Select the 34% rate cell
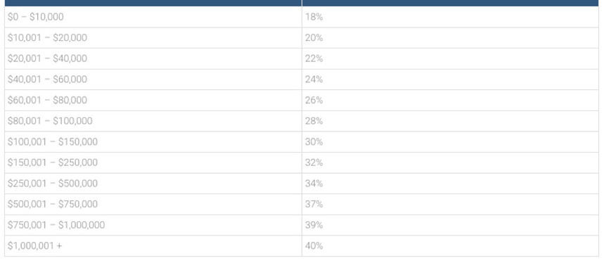The width and height of the screenshot is (604, 263). point(450,184)
